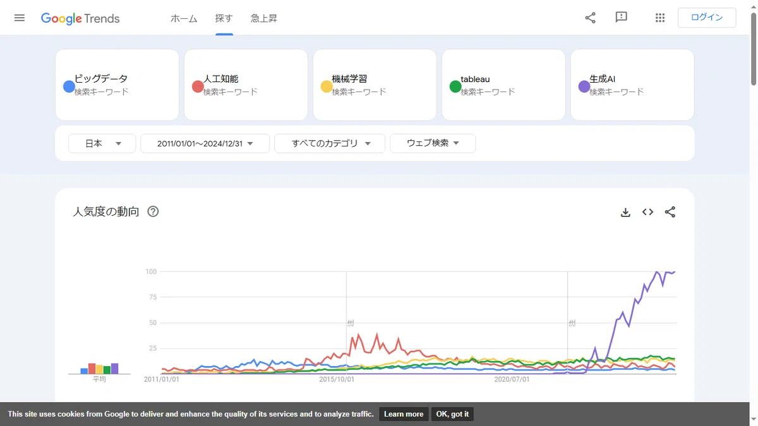758x426 pixels.
Task: Edit the 人工知能 search term card
Action: pyautogui.click(x=246, y=85)
